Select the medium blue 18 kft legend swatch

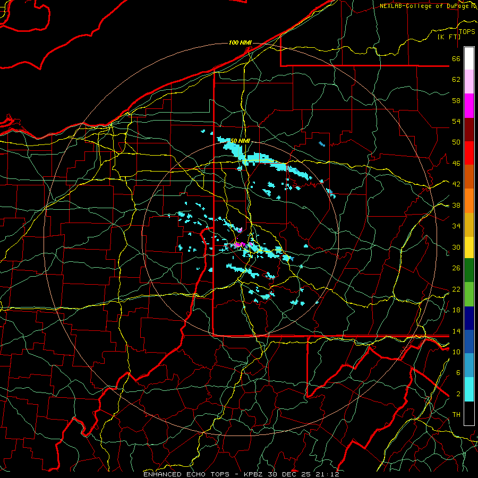pos(469,342)
